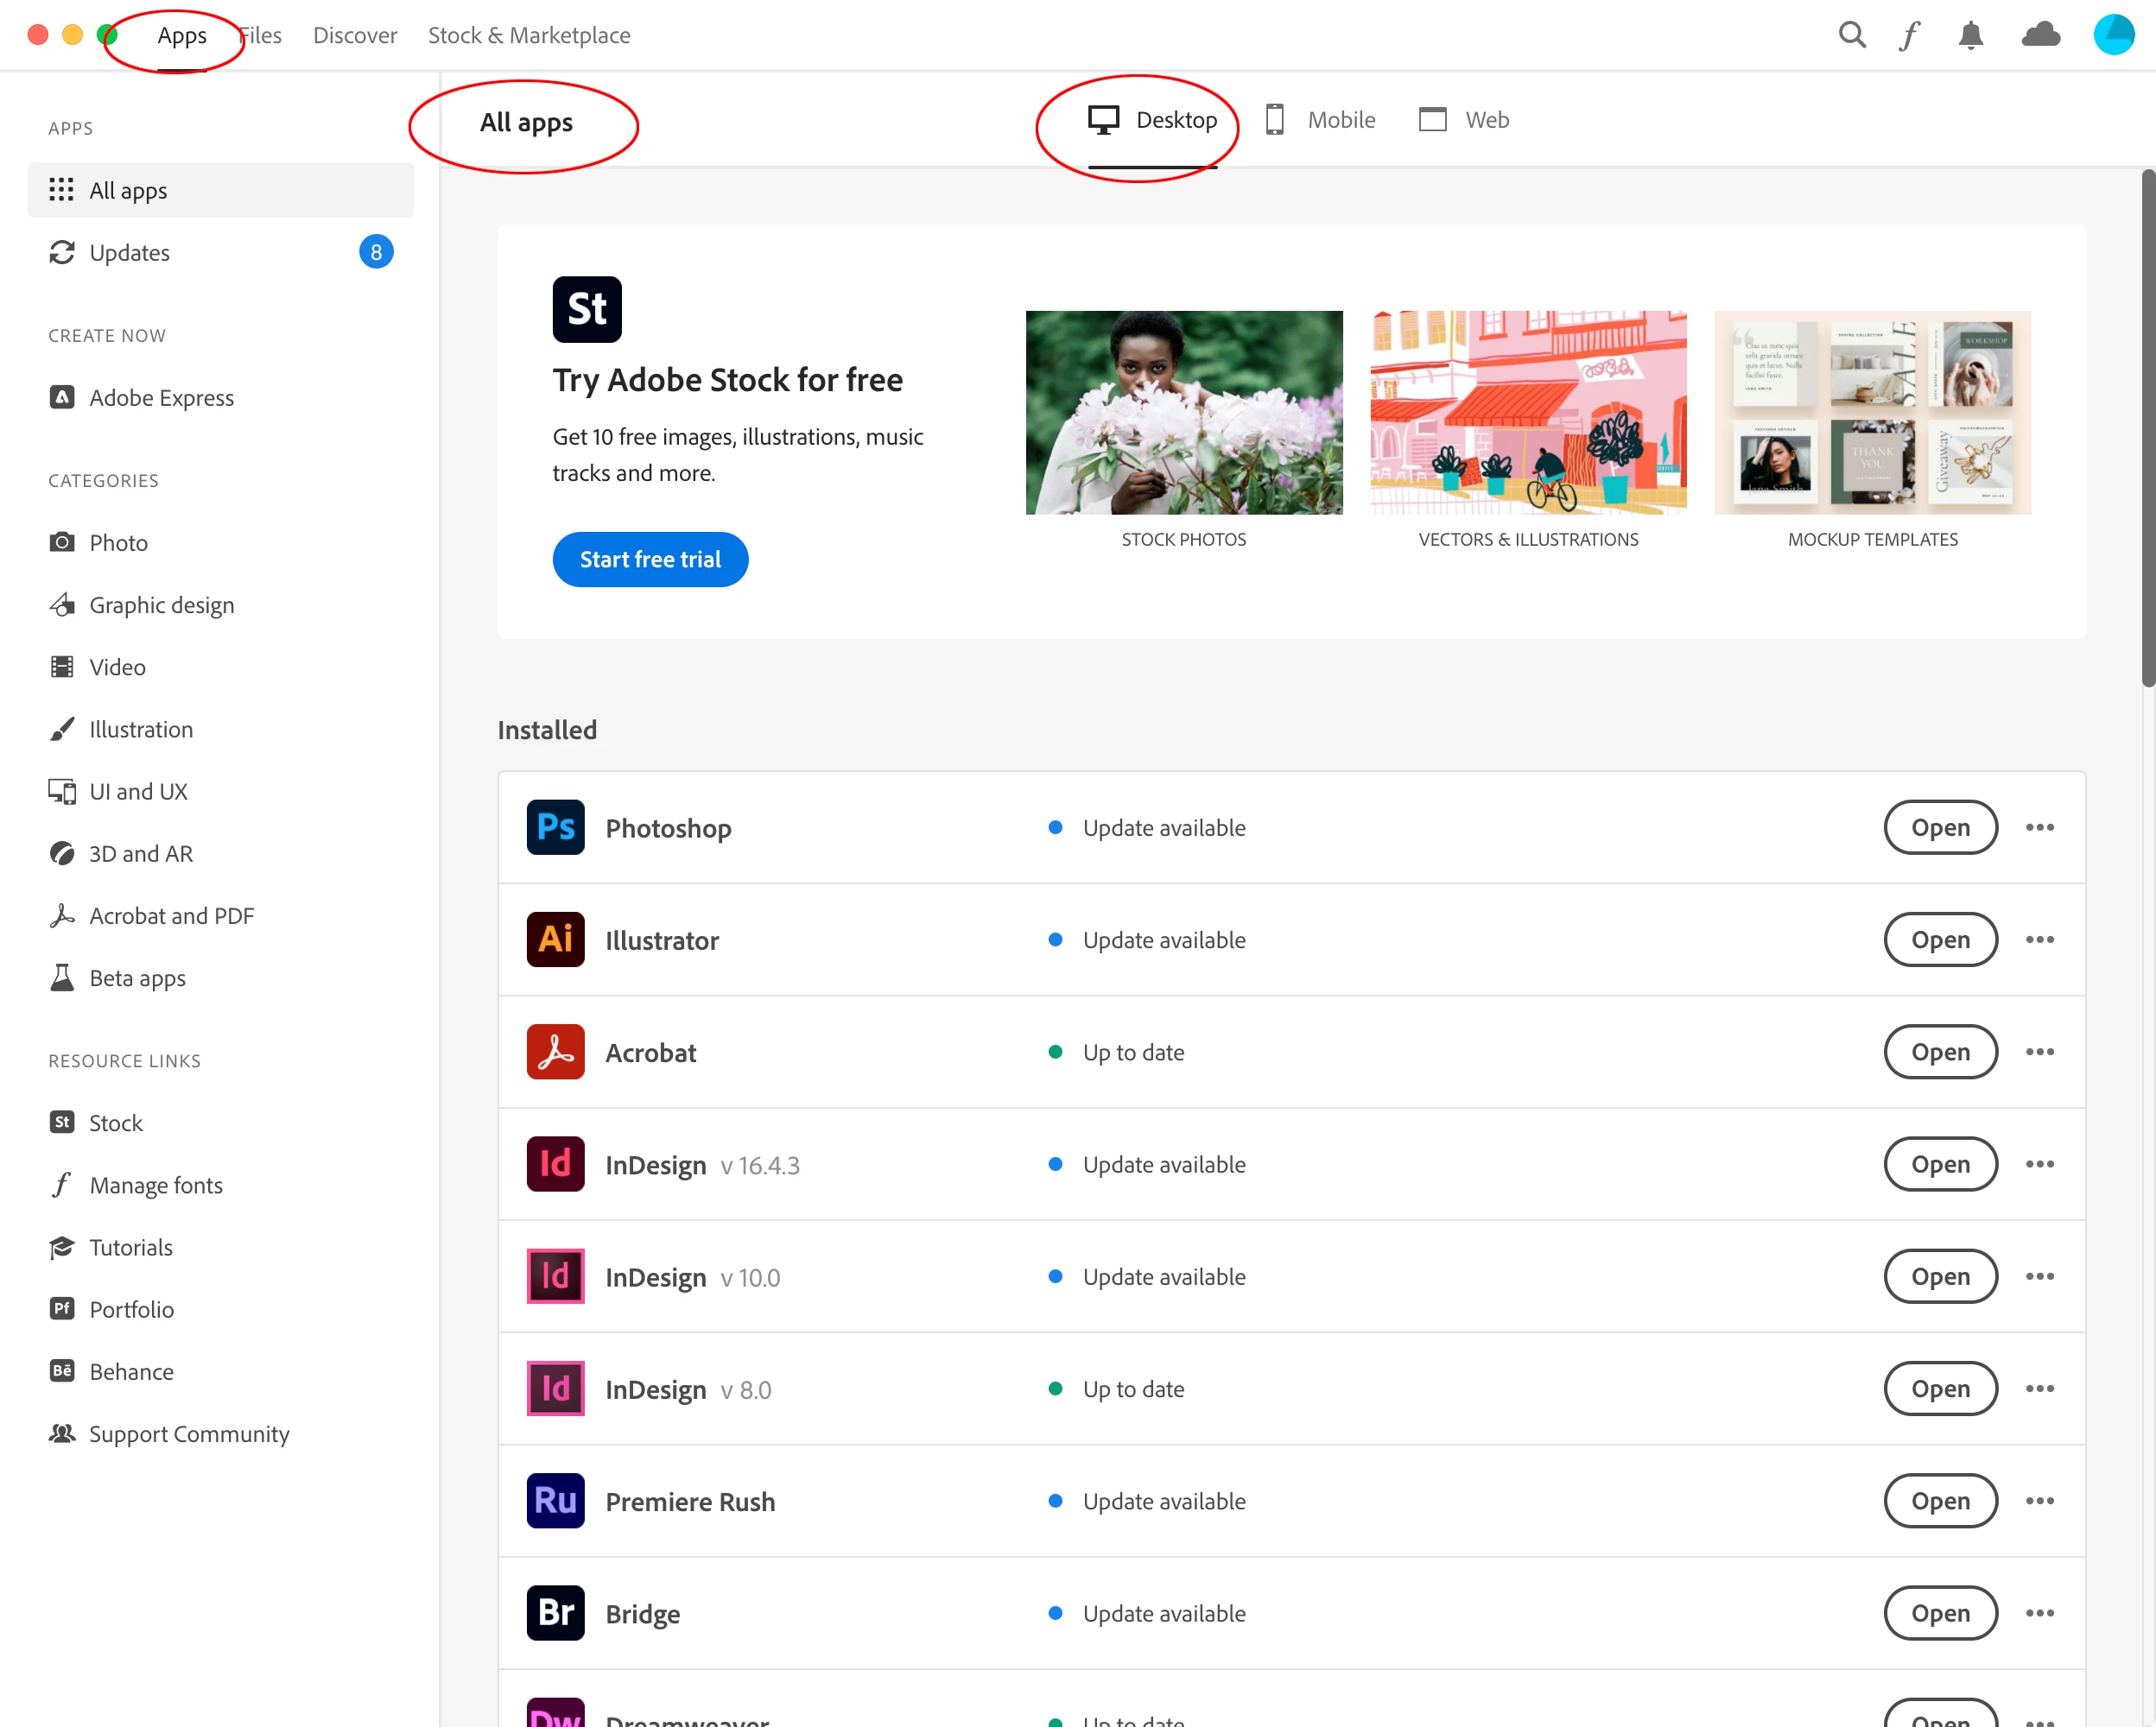Select Updates in the sidebar
This screenshot has width=2156, height=1727.
pos(130,253)
